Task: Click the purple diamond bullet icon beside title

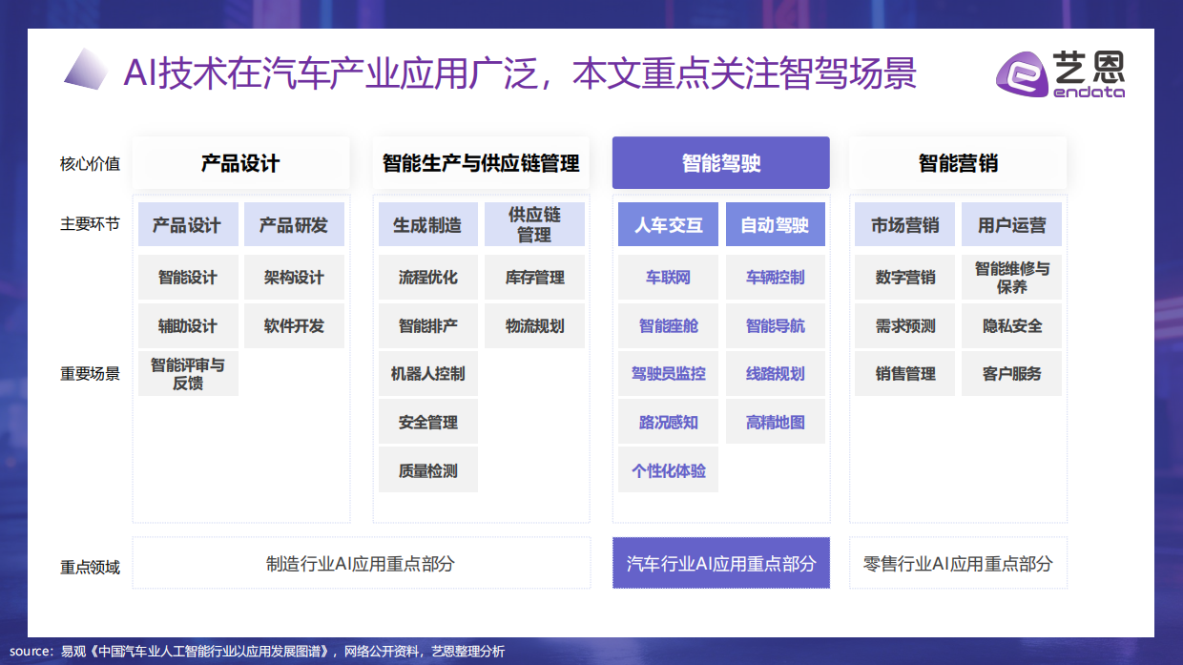Action: 85,70
